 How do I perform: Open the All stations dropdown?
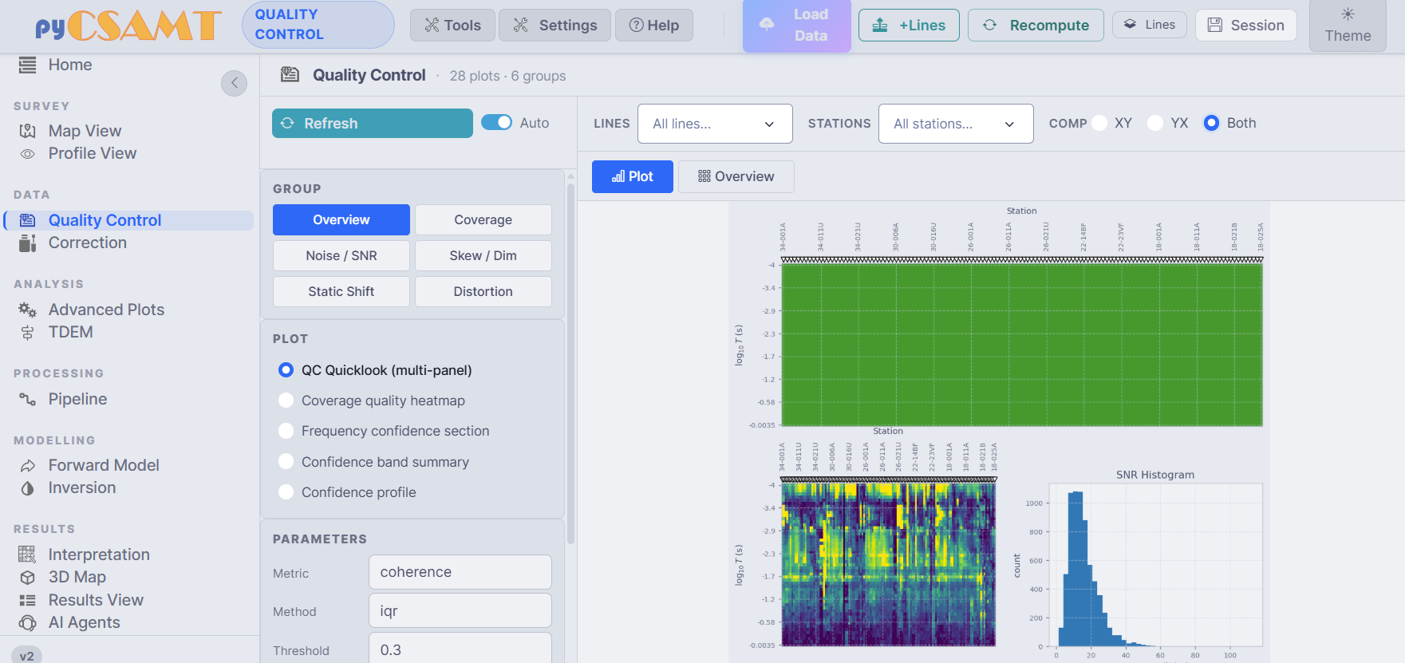(956, 124)
